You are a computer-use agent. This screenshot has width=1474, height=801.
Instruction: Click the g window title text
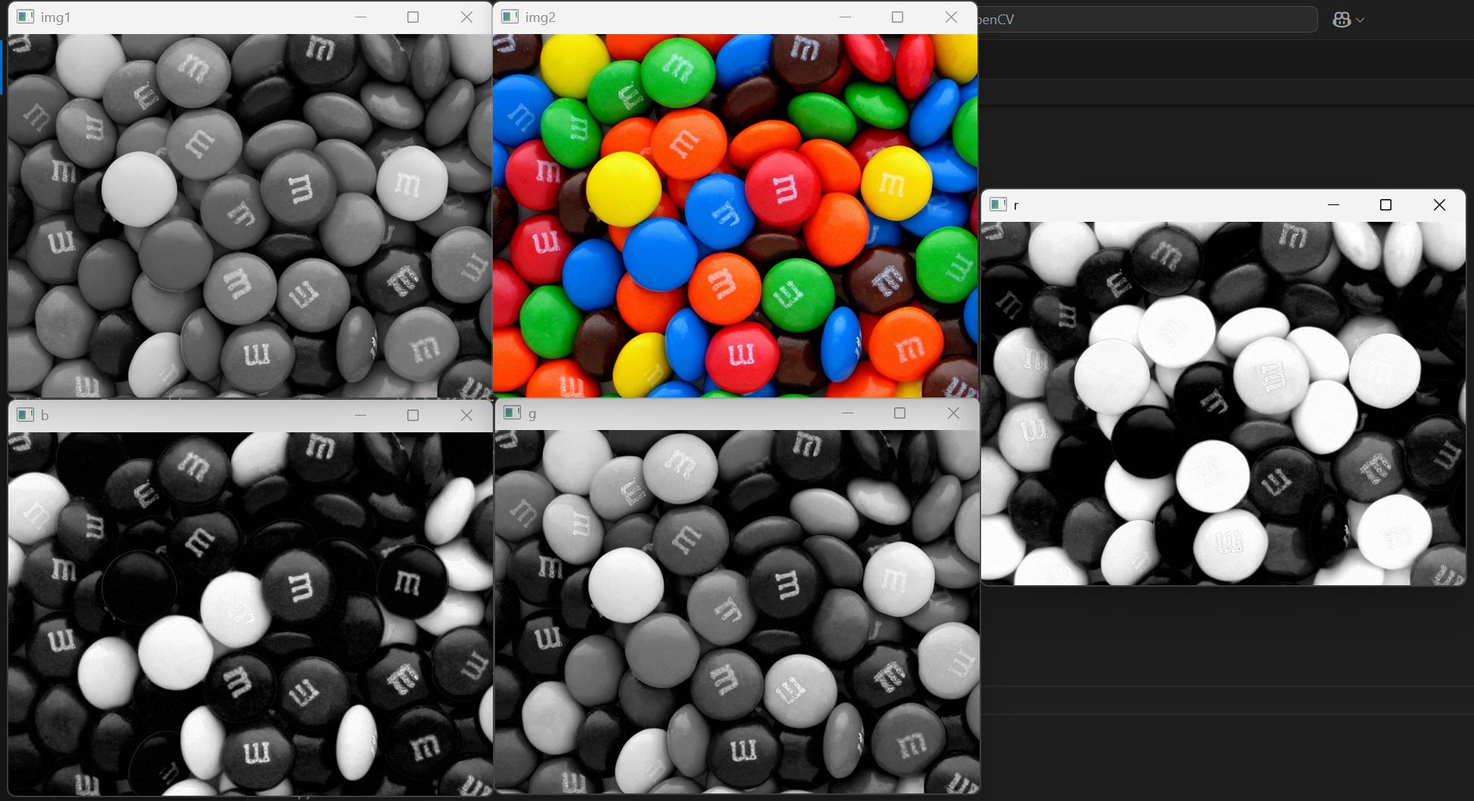coord(532,414)
